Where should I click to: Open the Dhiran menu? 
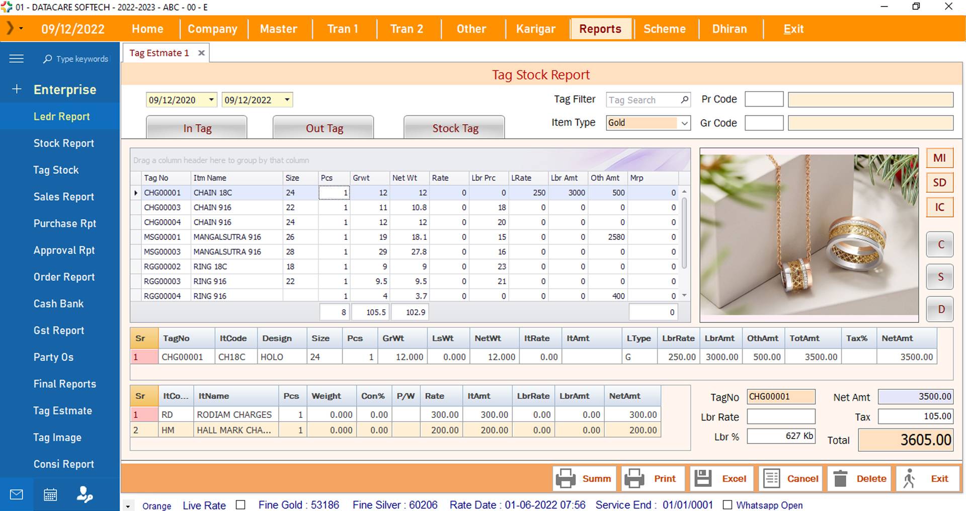[x=730, y=29]
